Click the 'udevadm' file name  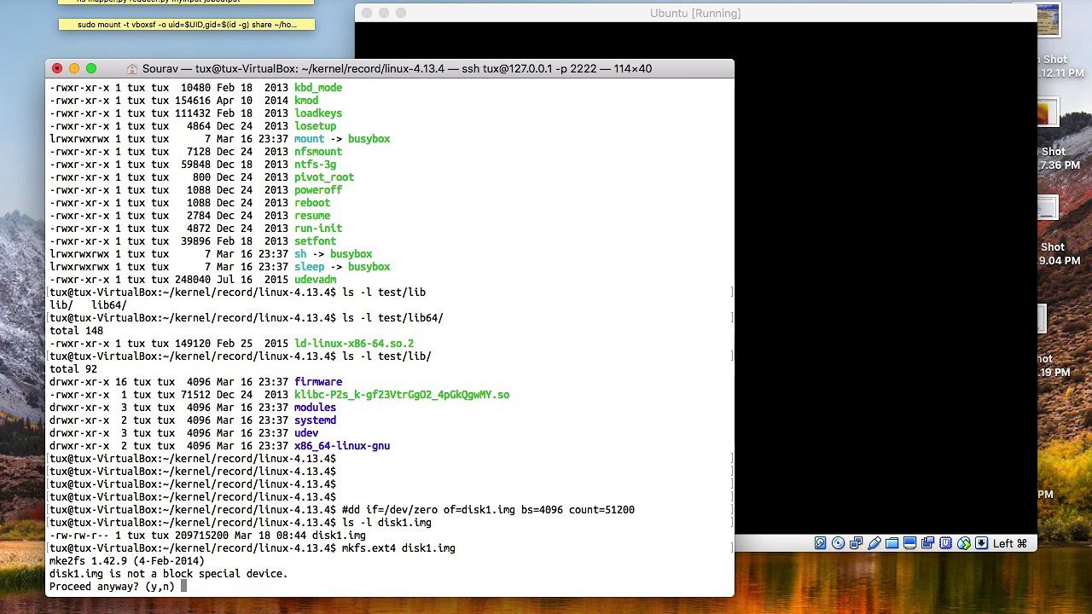[315, 280]
